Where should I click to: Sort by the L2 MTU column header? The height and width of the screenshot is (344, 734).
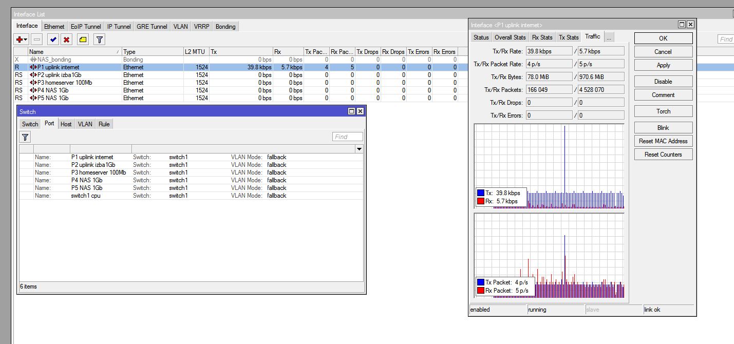(x=196, y=52)
